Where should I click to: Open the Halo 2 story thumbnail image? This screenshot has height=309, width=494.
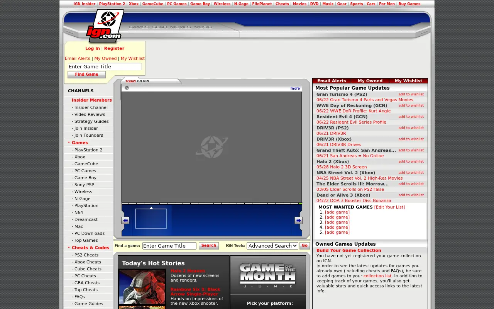142,287
